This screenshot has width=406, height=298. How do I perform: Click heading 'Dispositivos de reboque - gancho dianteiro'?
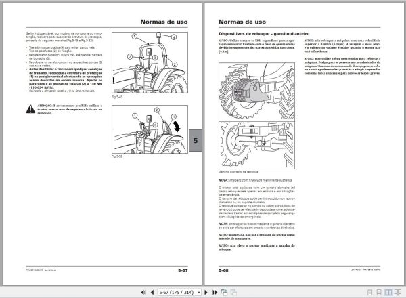pyautogui.click(x=264, y=34)
